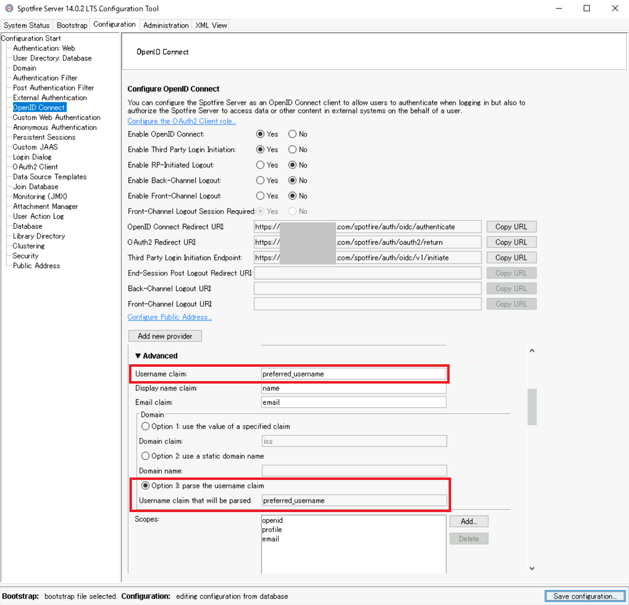Select Option 2: use a static domain name
The height and width of the screenshot is (605, 629).
(145, 456)
